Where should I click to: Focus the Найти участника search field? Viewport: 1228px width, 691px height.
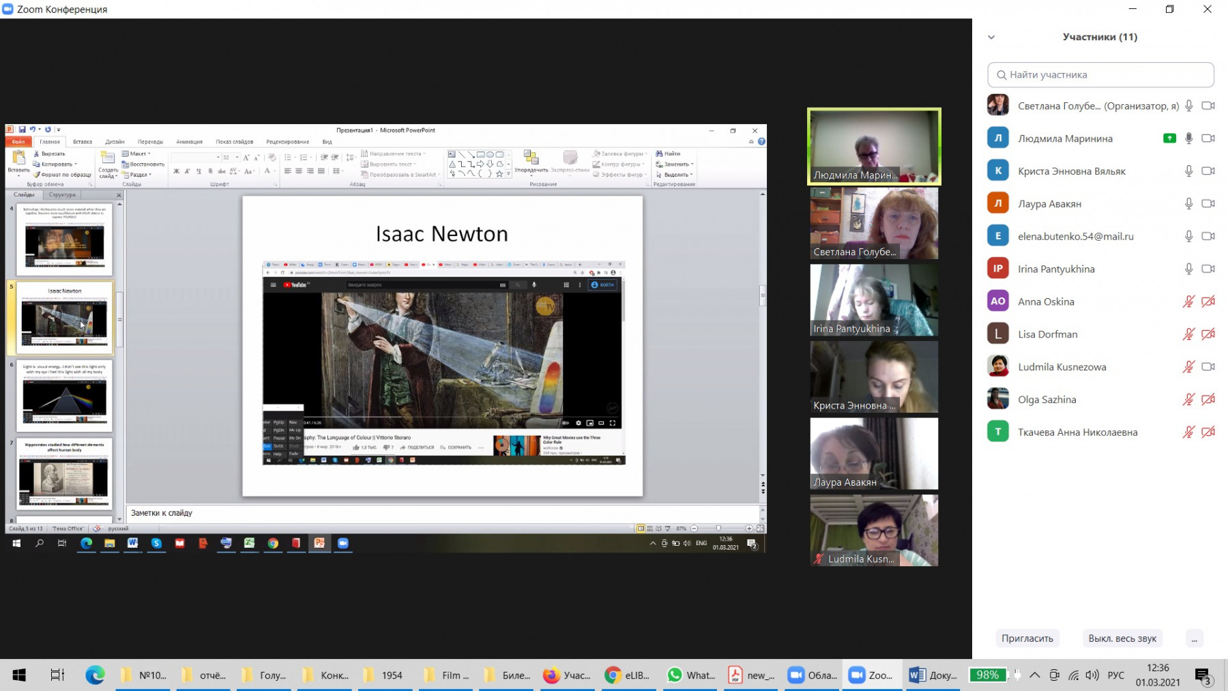point(1100,75)
